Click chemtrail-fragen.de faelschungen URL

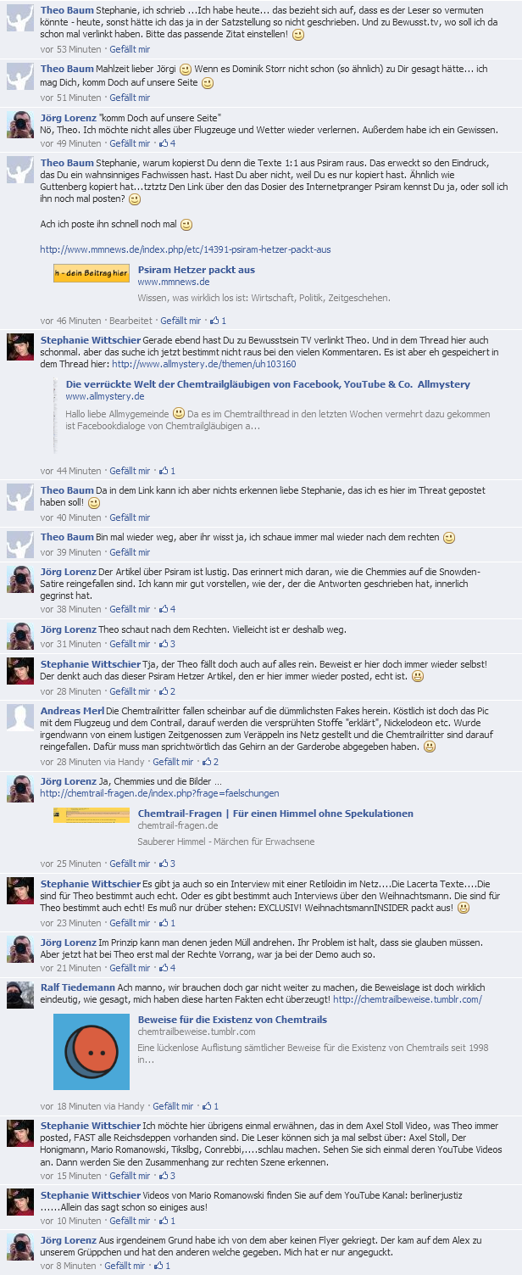pyautogui.click(x=159, y=793)
